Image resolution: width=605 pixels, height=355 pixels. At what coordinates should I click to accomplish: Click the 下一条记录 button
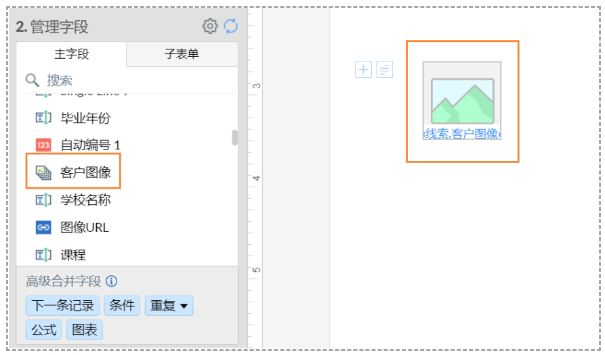tap(63, 306)
